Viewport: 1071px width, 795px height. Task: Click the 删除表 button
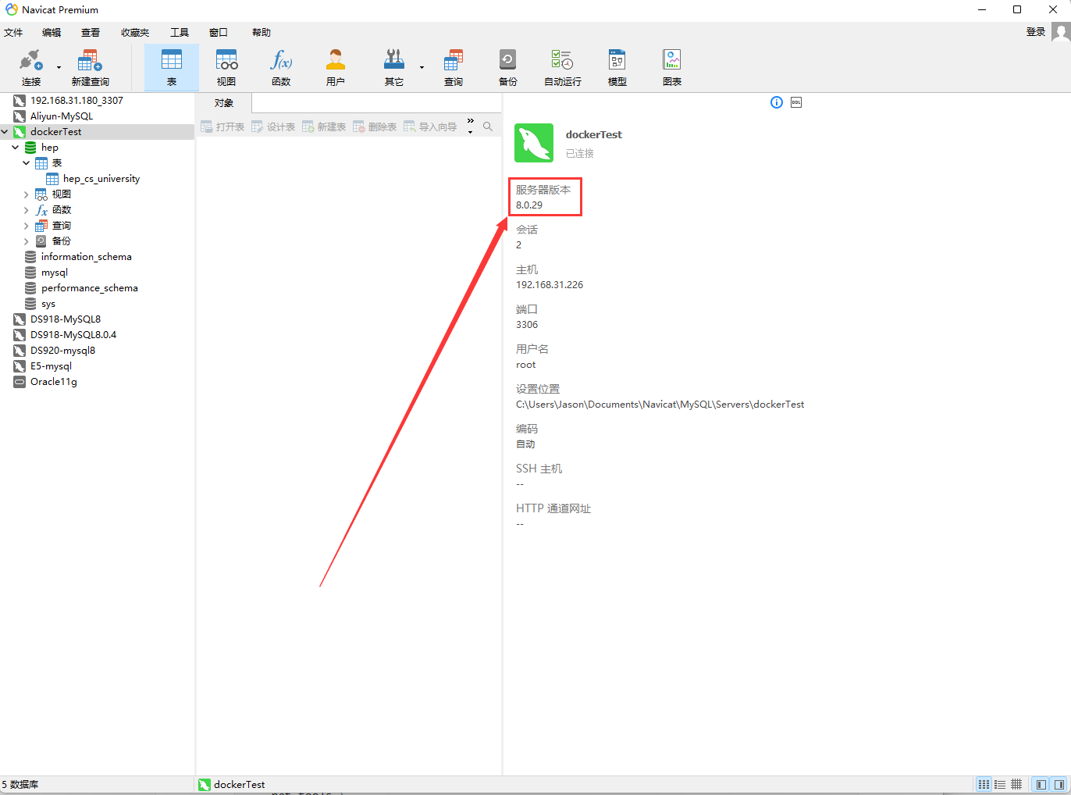tap(375, 127)
